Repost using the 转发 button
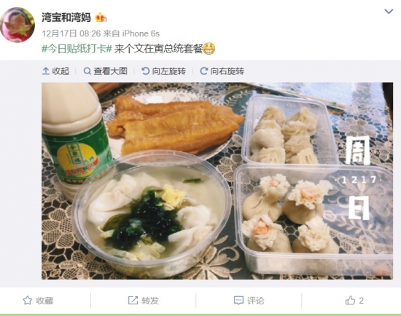Viewport: 401px width, 316px height. (143, 301)
